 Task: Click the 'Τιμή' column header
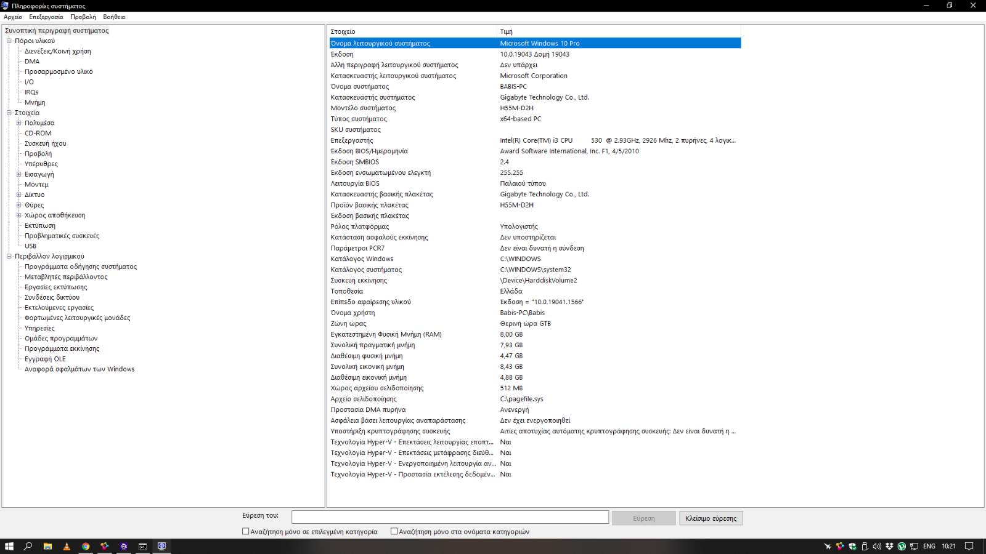(619, 31)
